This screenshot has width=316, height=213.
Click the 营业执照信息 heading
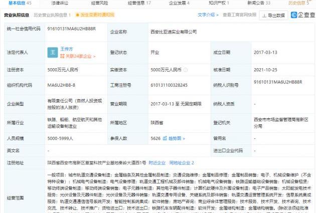click(17, 15)
